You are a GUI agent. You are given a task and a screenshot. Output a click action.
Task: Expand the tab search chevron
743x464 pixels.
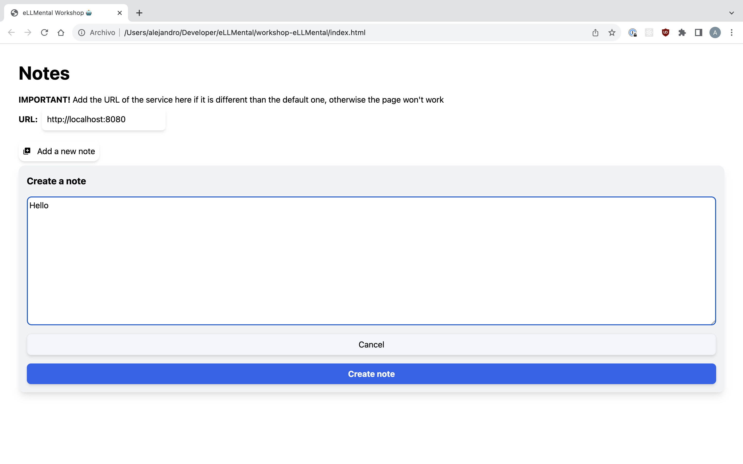click(731, 13)
